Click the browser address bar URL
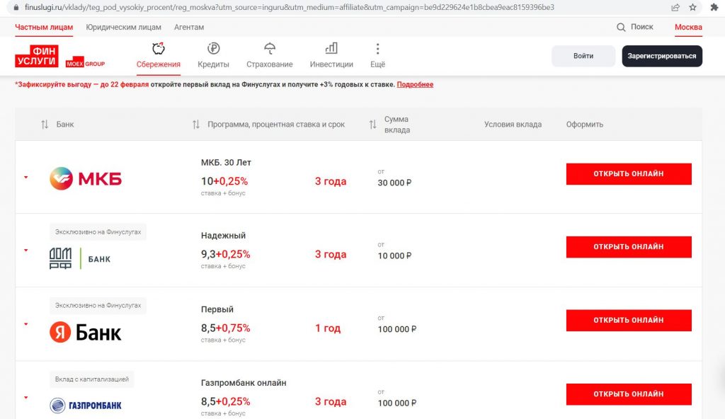Viewport: 725px width, 419px height. [x=290, y=7]
